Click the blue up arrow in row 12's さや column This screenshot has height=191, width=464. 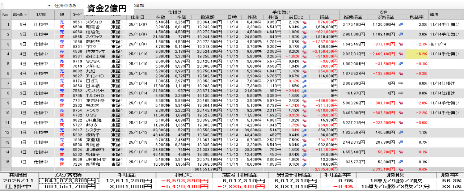click(x=401, y=132)
